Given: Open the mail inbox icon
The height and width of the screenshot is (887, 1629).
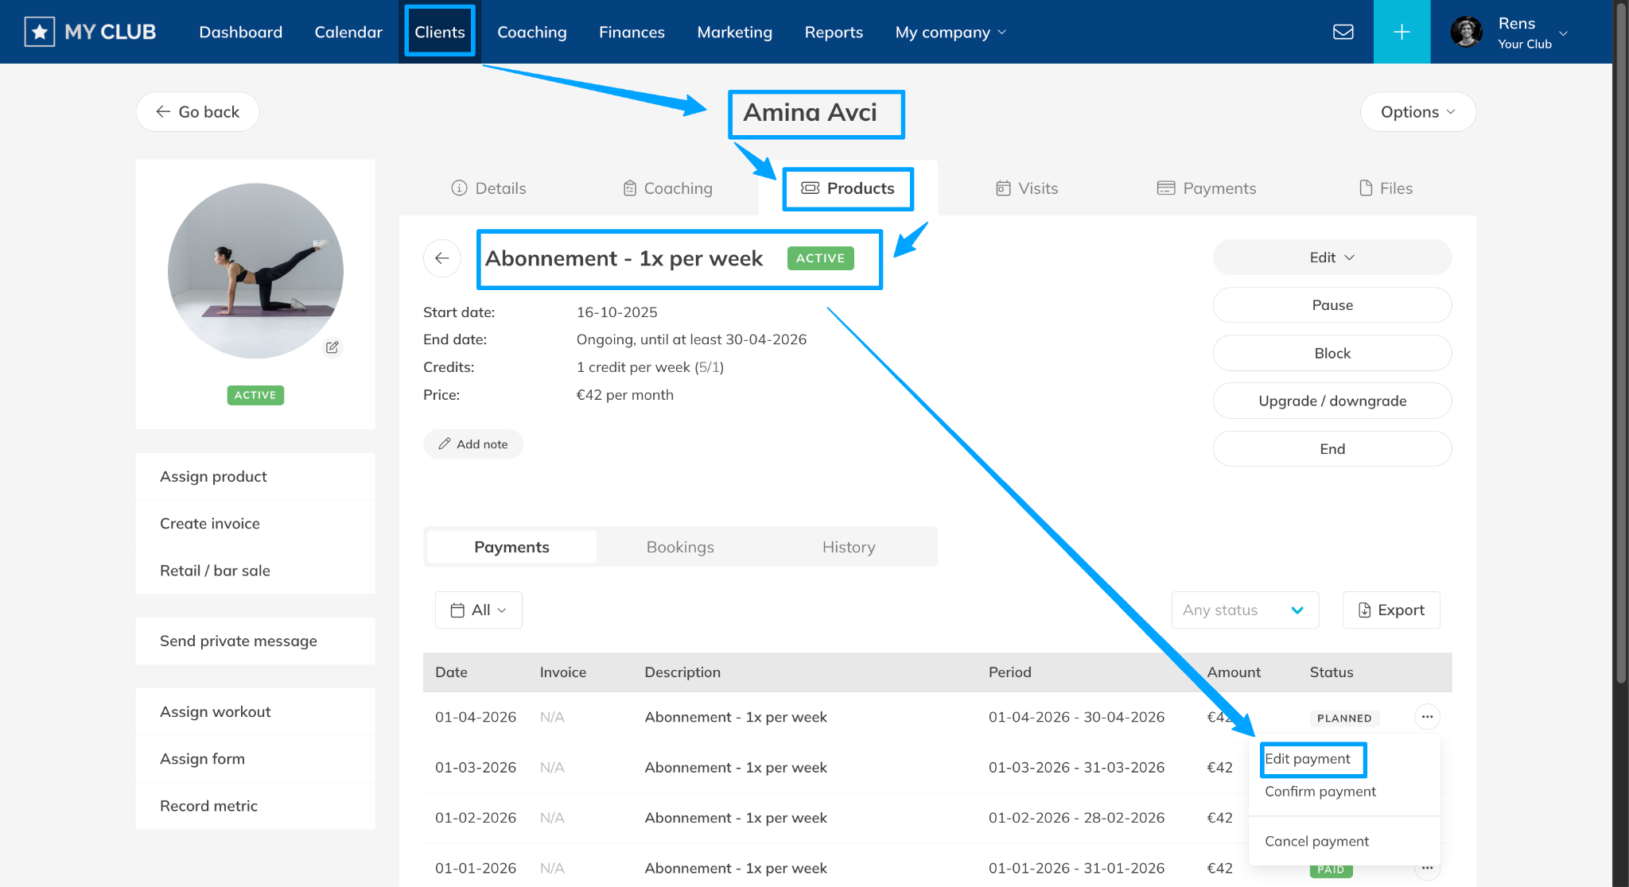Looking at the screenshot, I should pos(1343,32).
